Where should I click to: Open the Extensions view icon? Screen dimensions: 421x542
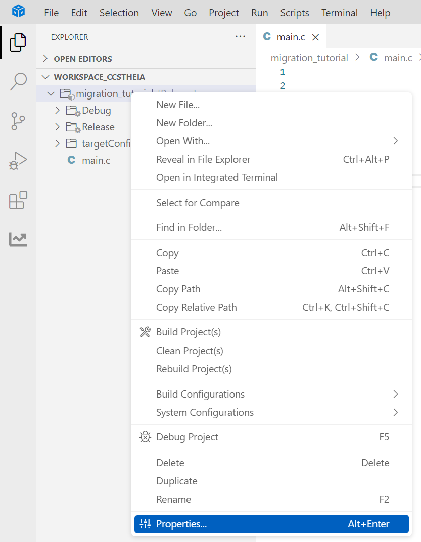point(18,201)
